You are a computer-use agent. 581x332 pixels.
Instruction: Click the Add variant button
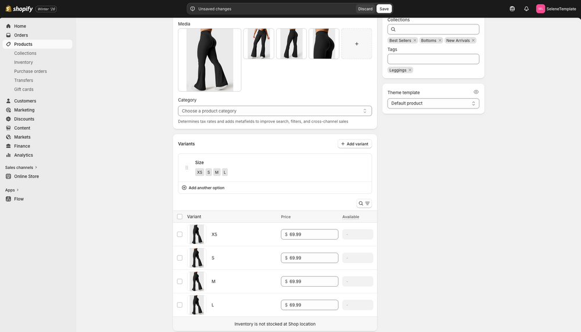click(354, 144)
